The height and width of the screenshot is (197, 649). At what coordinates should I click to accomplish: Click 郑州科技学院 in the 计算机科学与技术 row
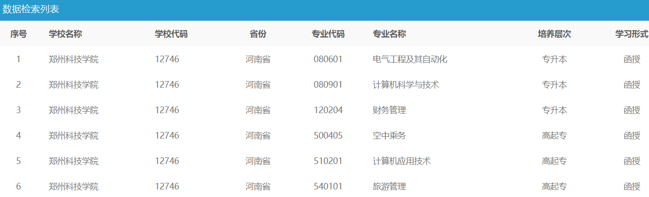click(x=74, y=85)
